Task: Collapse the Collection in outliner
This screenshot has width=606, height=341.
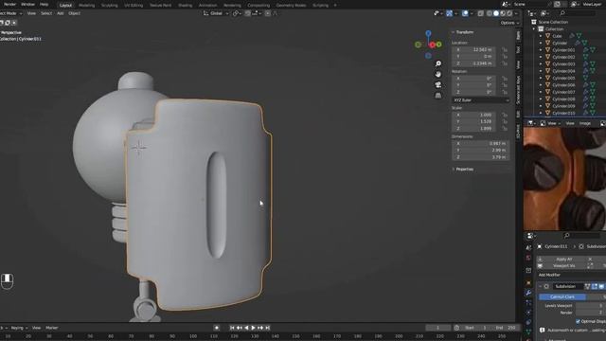Action: click(x=534, y=29)
